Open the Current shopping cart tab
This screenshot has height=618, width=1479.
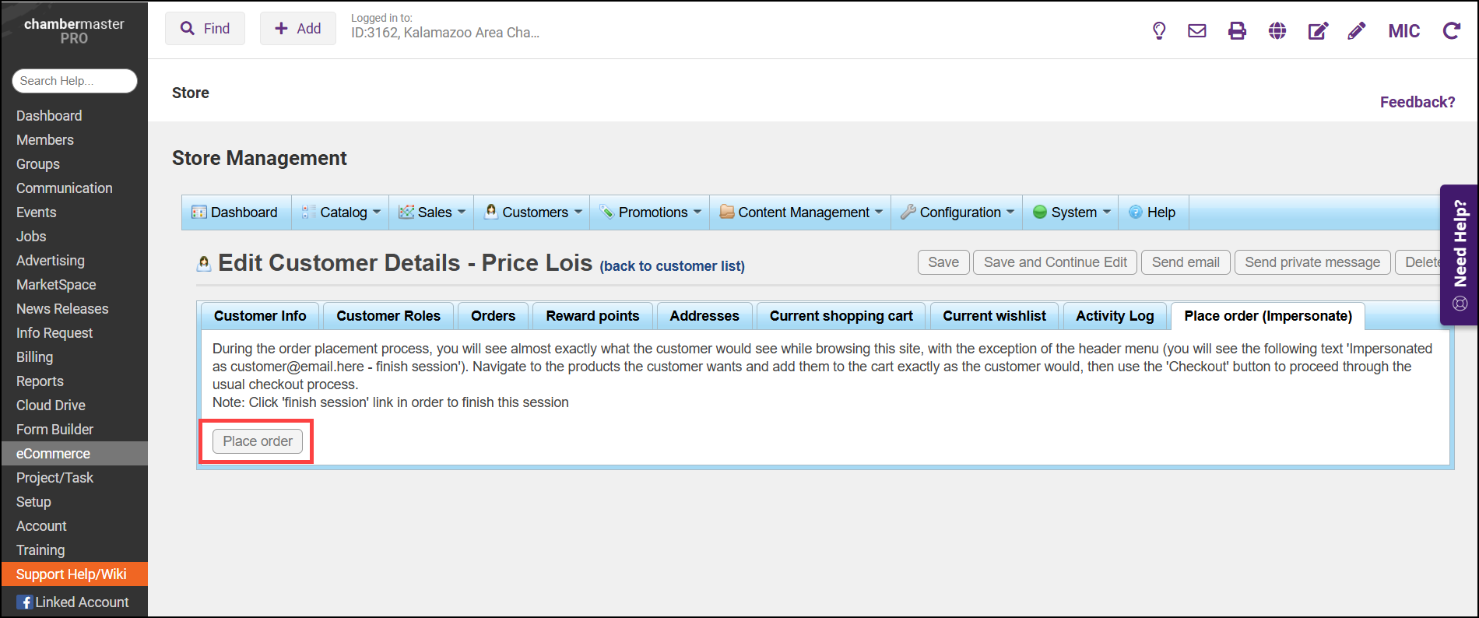point(841,316)
